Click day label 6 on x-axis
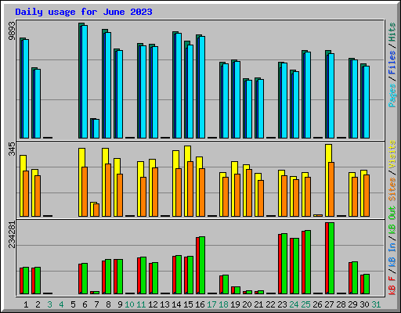 (85, 304)
